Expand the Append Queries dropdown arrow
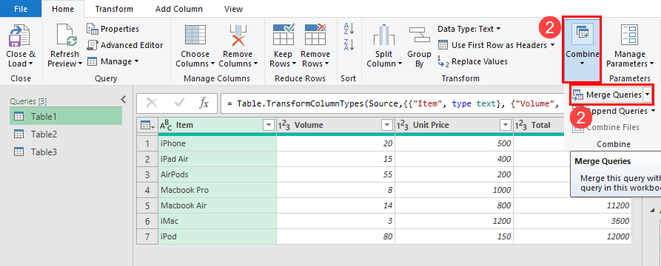Image resolution: width=661 pixels, height=266 pixels. click(x=653, y=111)
